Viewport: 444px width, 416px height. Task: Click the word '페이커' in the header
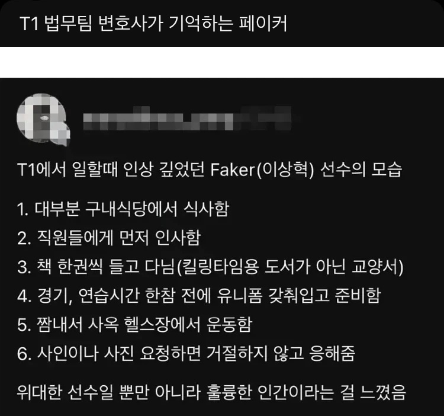pyautogui.click(x=263, y=24)
